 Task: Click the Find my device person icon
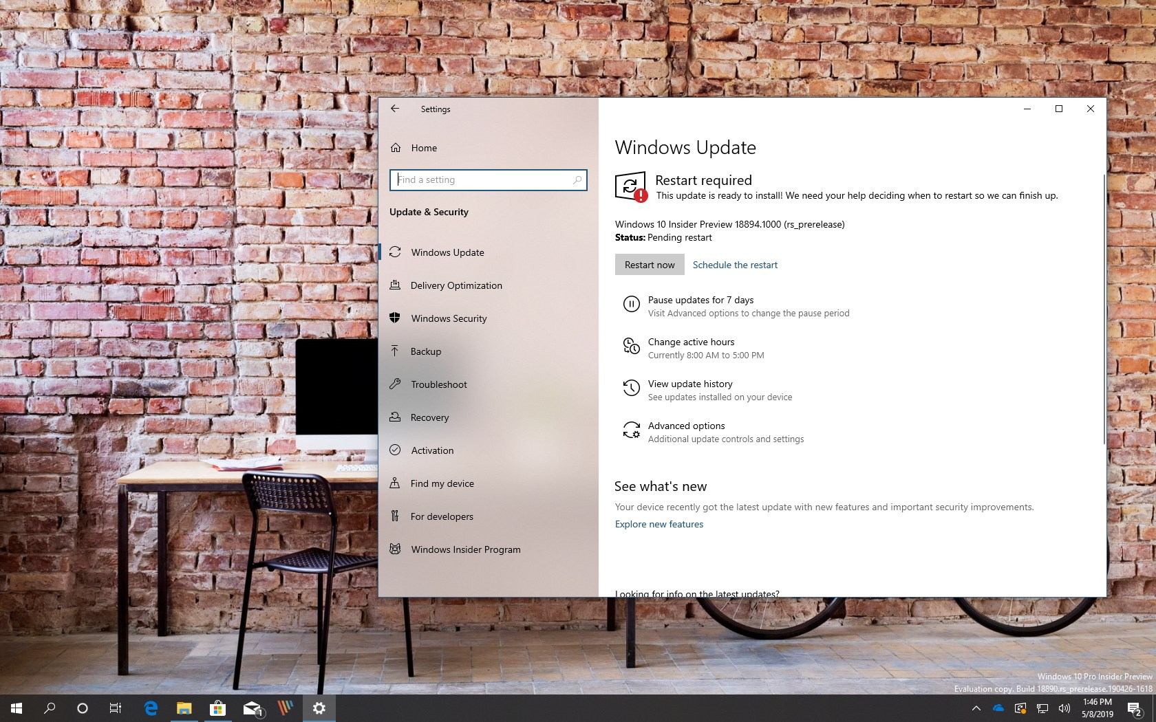pyautogui.click(x=395, y=483)
